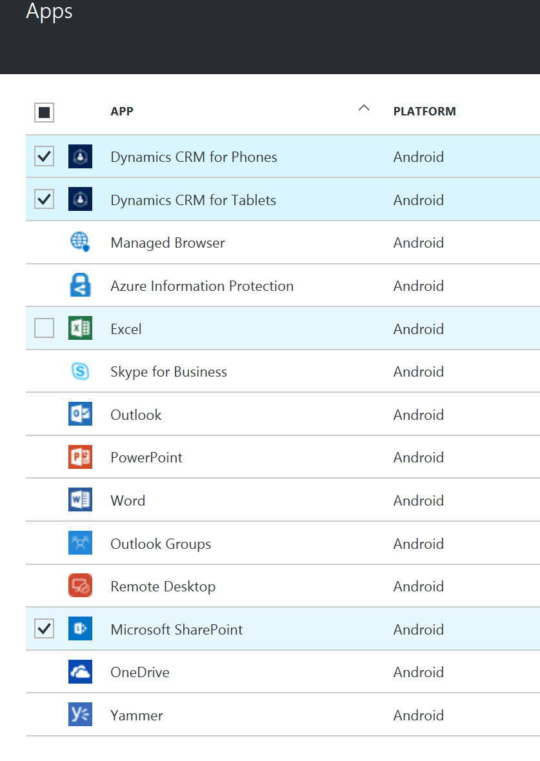The width and height of the screenshot is (540, 761).
Task: Click the Skype for Business icon
Action: [80, 371]
